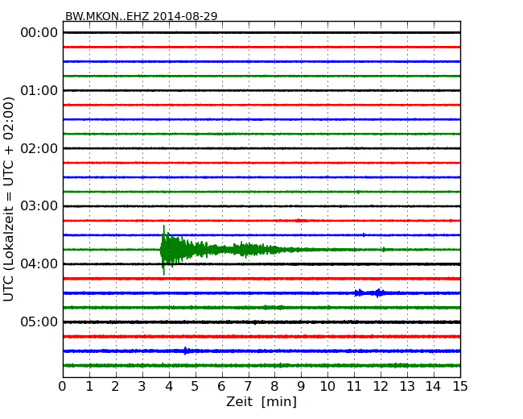Image resolution: width=523 pixels, height=419 pixels.
Task: Click the 05:00 time label
Action: [x=39, y=322]
